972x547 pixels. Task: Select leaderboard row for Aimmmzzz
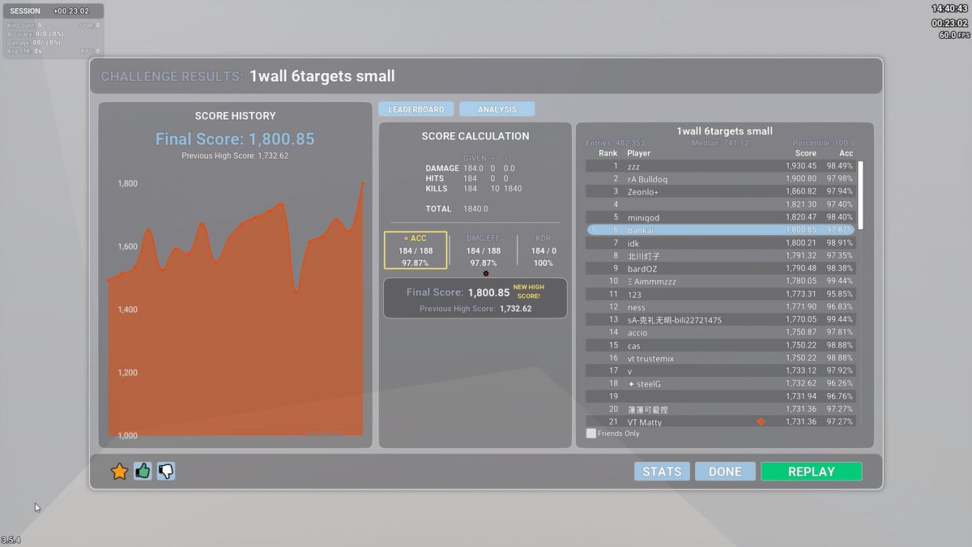[720, 281]
